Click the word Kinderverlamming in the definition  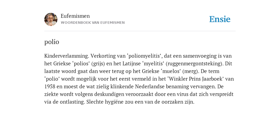pos(67,56)
